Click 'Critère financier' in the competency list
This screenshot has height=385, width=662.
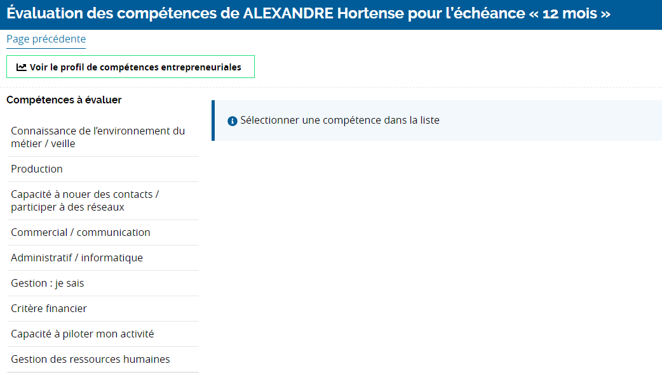pos(49,308)
